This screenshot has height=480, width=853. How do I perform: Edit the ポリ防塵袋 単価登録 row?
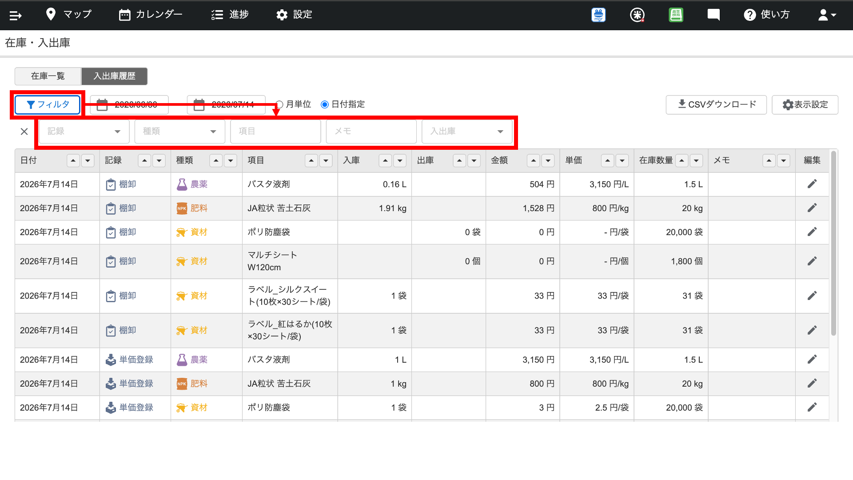tap(812, 408)
